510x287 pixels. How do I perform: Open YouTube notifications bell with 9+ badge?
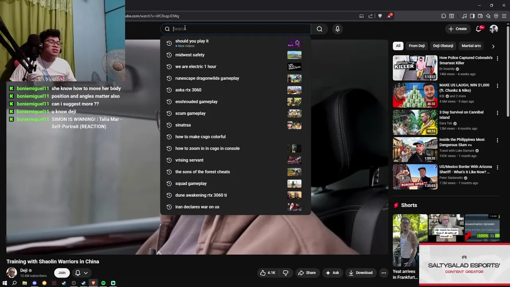pyautogui.click(x=479, y=29)
